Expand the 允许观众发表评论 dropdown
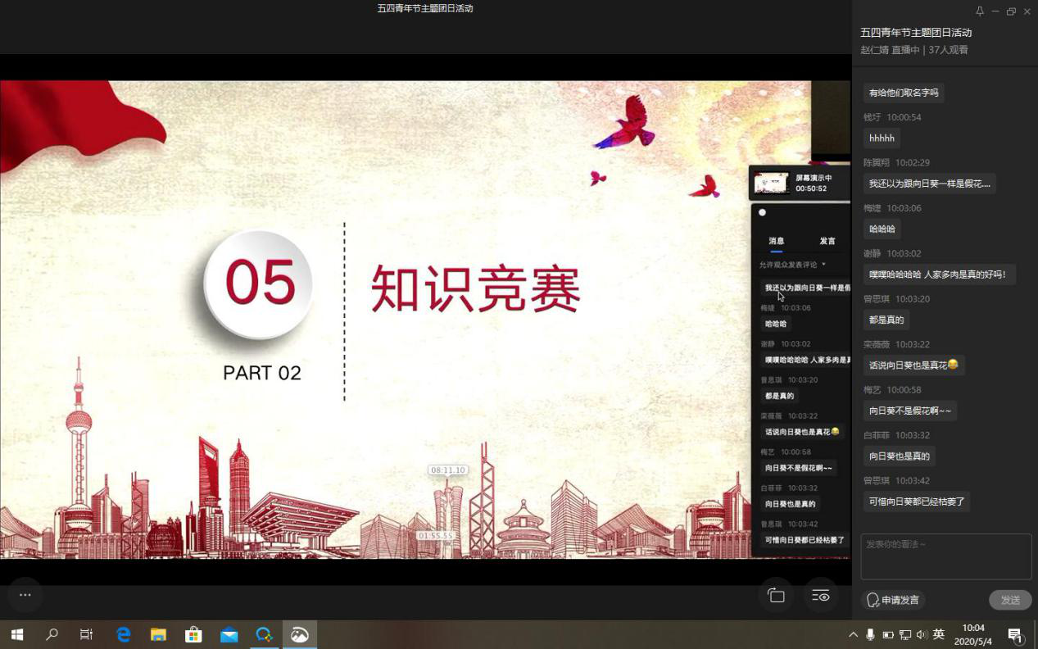Viewport: 1038px width, 649px height. (792, 265)
